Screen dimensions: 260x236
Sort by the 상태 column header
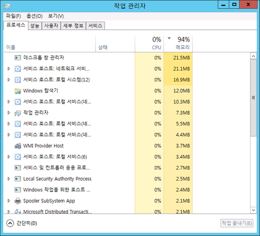tap(115, 44)
